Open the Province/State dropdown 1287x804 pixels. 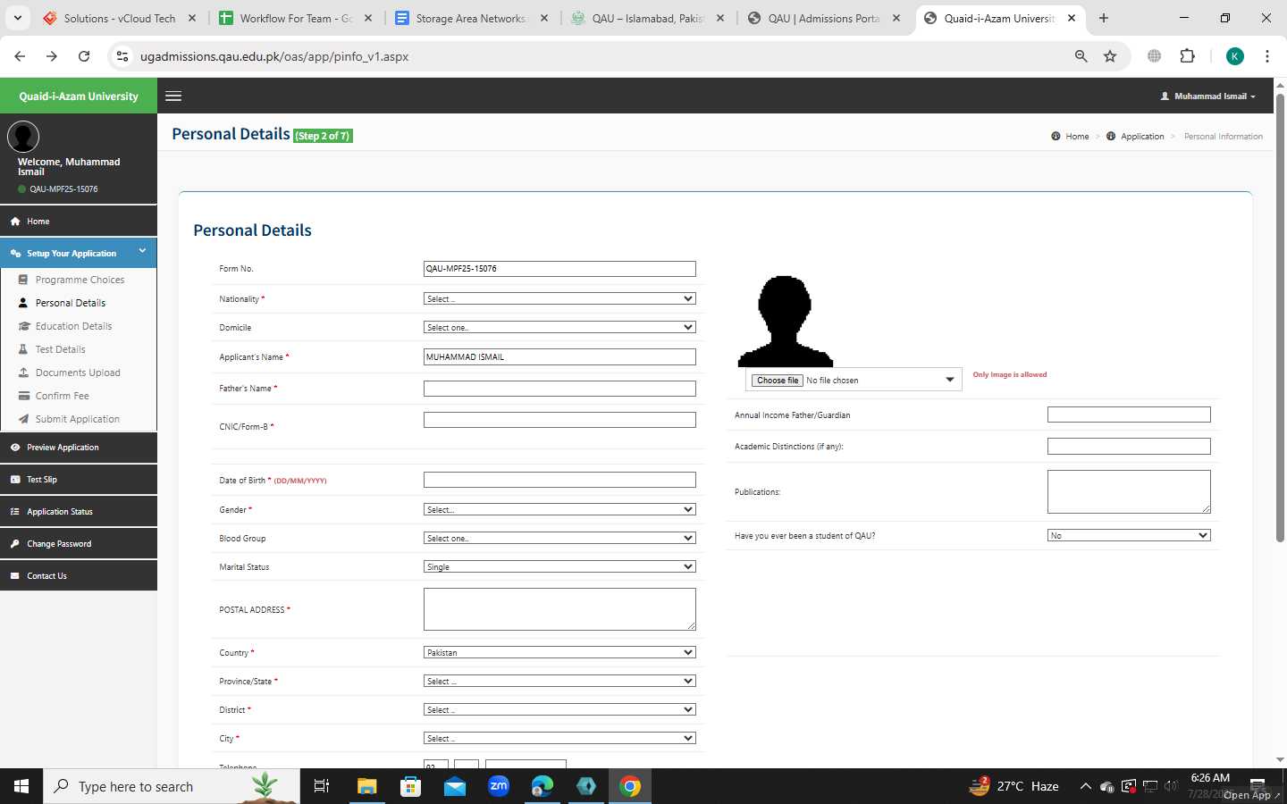pos(559,681)
